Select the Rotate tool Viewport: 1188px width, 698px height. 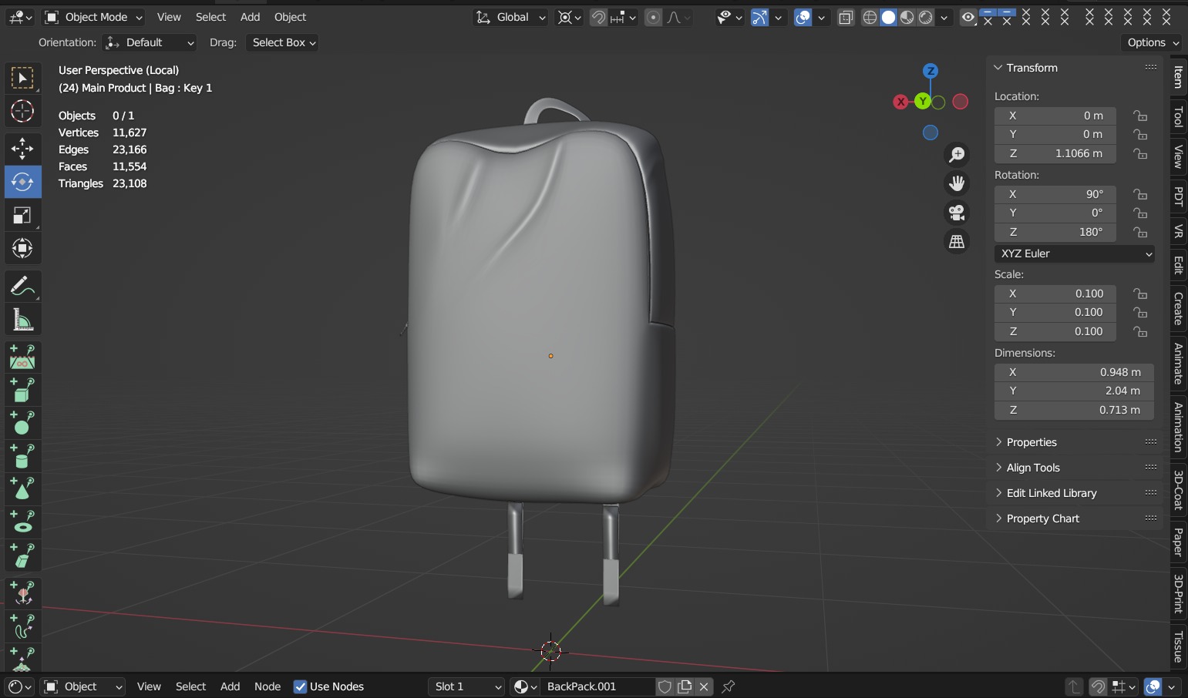coord(22,182)
